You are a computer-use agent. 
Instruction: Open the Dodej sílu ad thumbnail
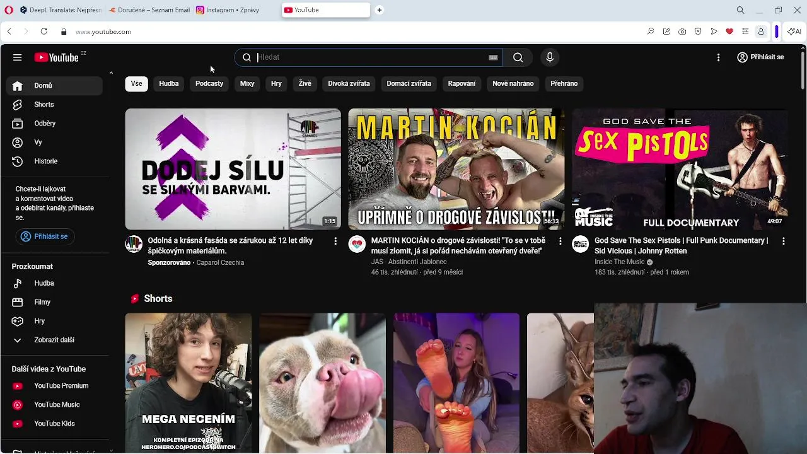pyautogui.click(x=233, y=169)
